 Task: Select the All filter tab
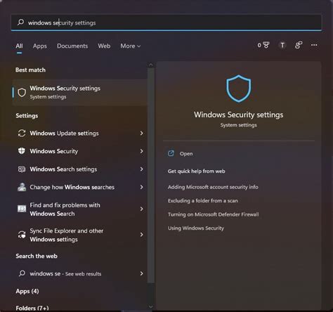point(19,46)
